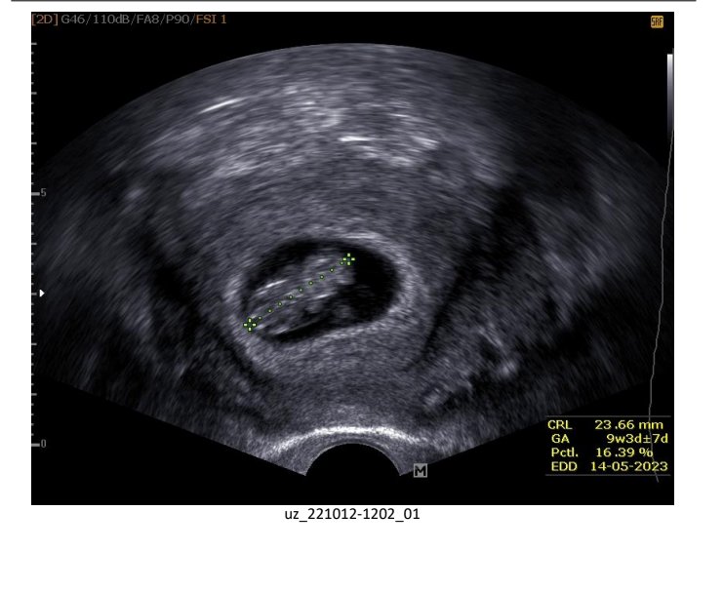
Task: Select the upper-right green caliper cross
Action: (x=347, y=259)
